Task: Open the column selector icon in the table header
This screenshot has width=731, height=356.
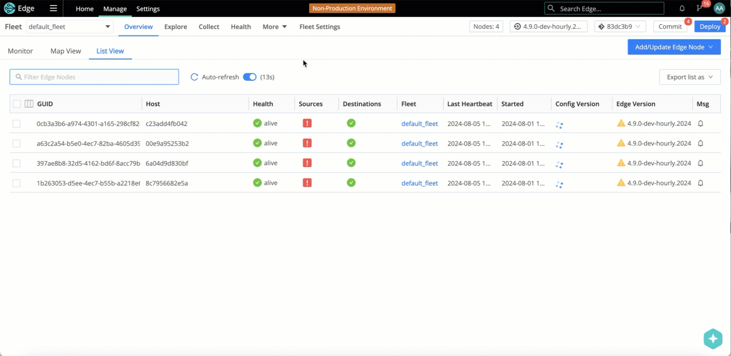Action: coord(29,104)
